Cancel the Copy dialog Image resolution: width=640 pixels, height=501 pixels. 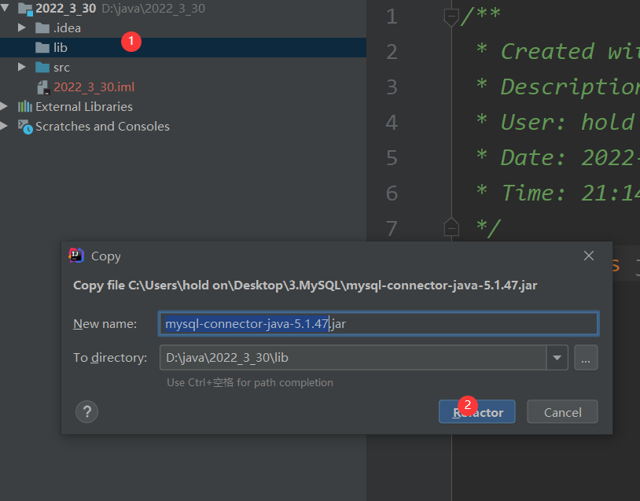[x=562, y=411]
